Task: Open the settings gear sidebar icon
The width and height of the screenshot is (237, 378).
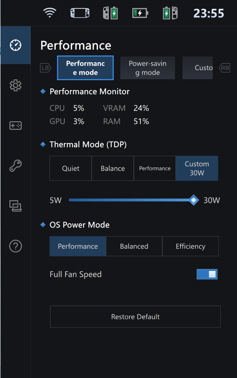Action: coord(15,85)
